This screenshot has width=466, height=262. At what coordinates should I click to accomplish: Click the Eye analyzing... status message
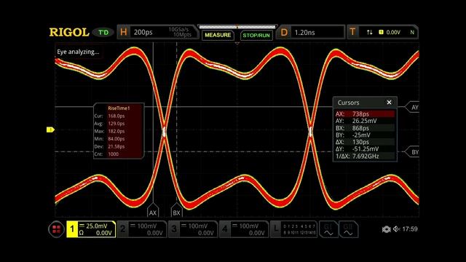(78, 52)
